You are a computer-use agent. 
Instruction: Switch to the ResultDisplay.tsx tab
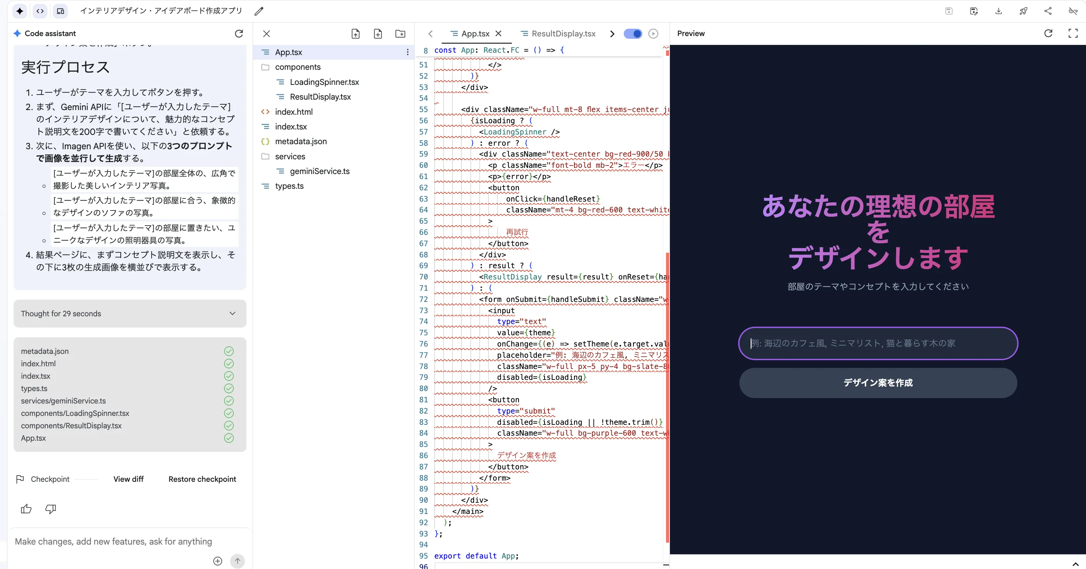563,34
